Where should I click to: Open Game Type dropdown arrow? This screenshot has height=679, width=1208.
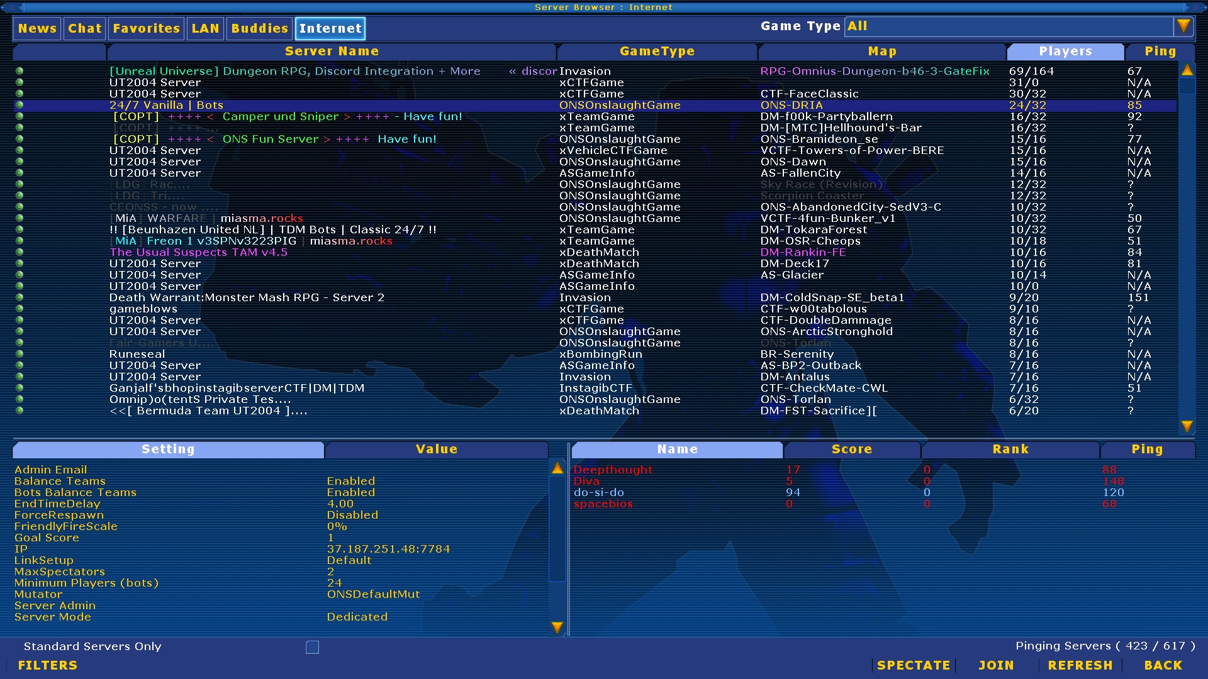point(1183,26)
